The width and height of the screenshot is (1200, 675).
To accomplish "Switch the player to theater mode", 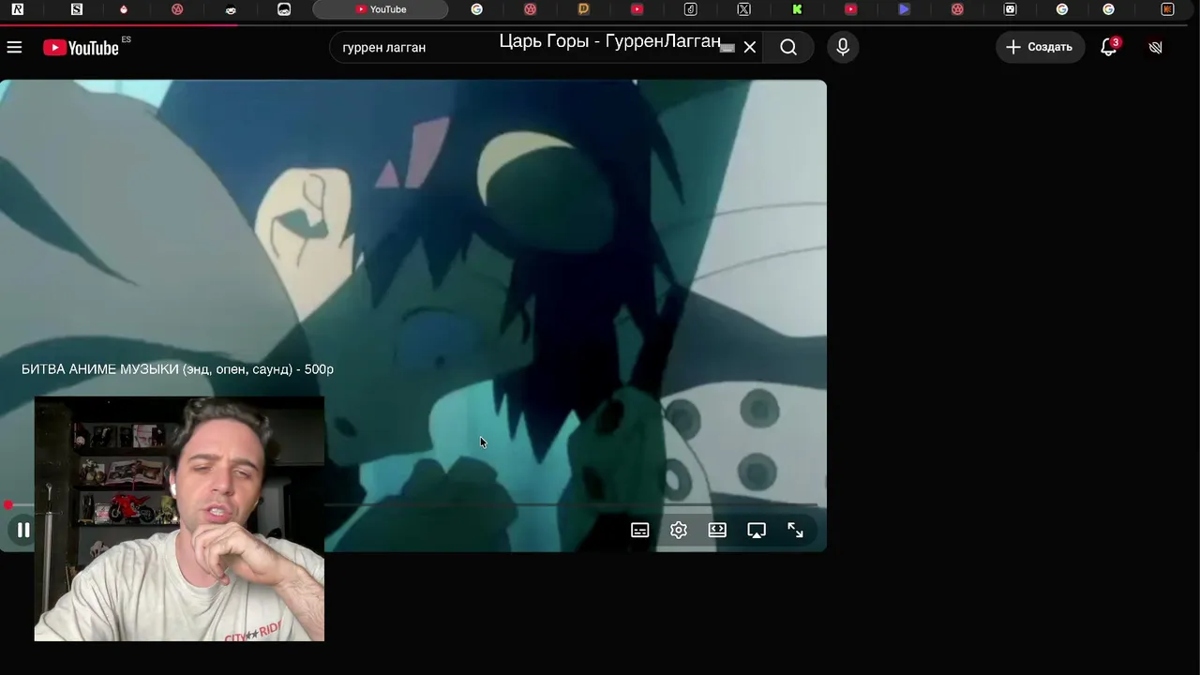I will click(717, 530).
